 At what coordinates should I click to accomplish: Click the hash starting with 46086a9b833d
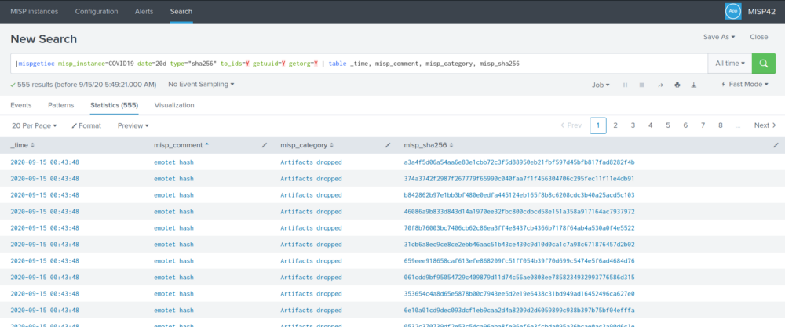click(x=519, y=212)
